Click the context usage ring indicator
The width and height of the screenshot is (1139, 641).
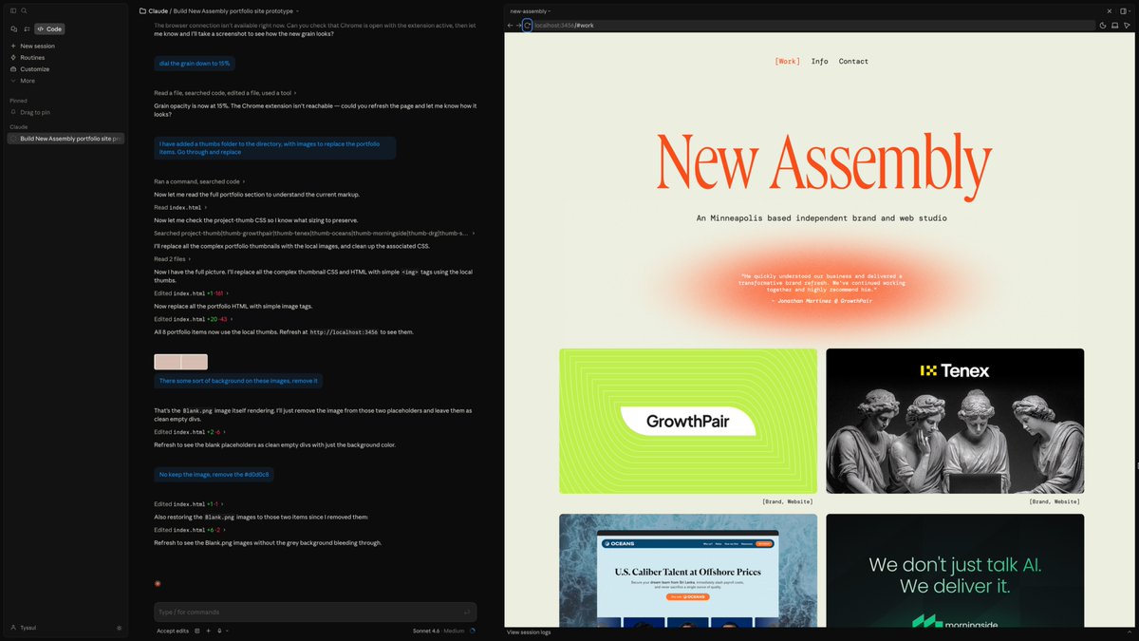tap(473, 631)
